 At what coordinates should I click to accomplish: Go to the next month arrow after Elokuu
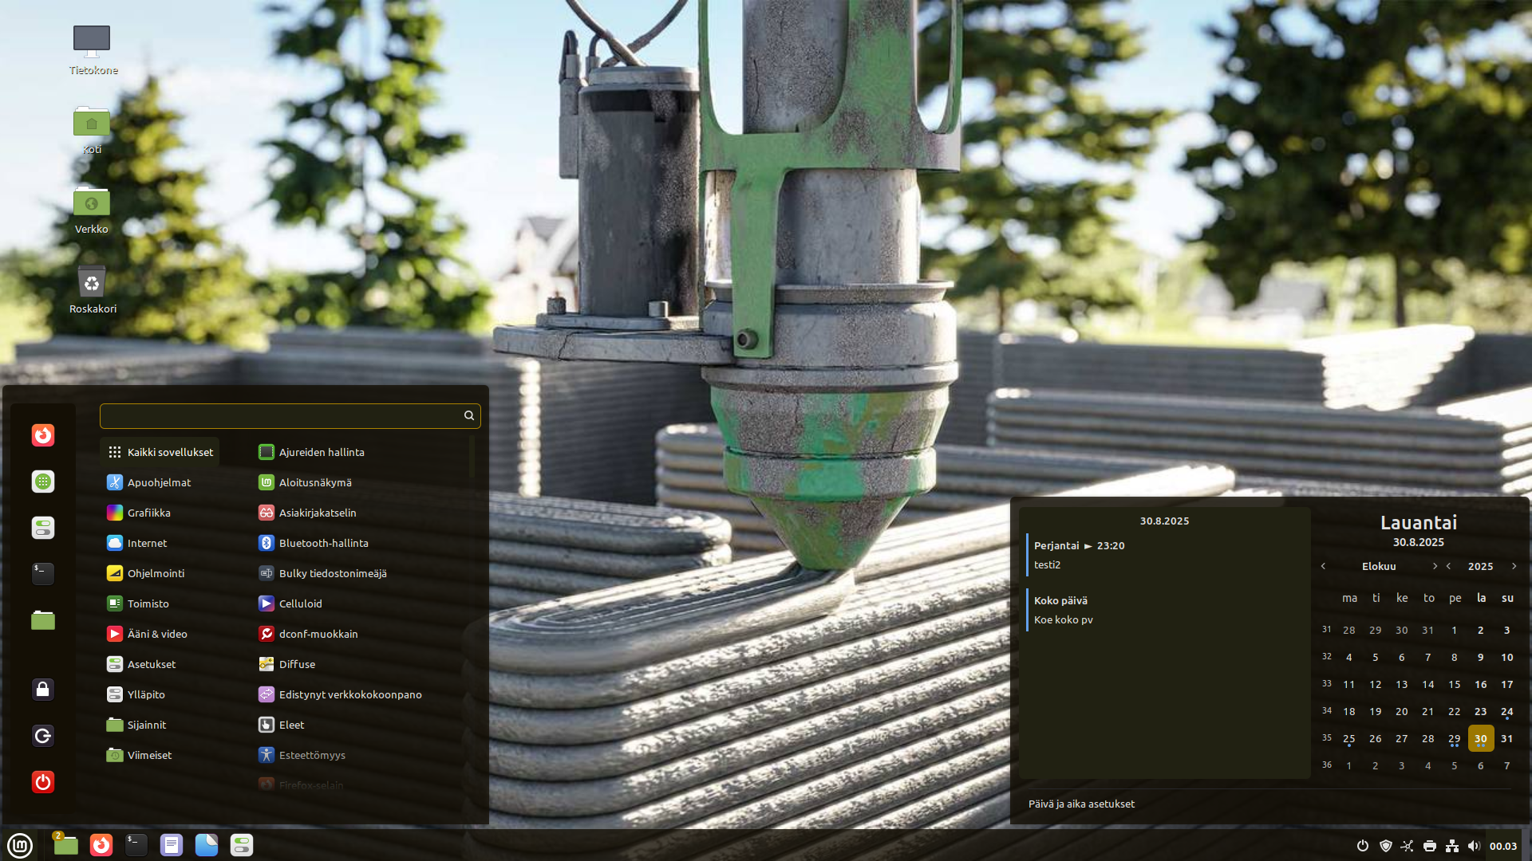[x=1435, y=566]
